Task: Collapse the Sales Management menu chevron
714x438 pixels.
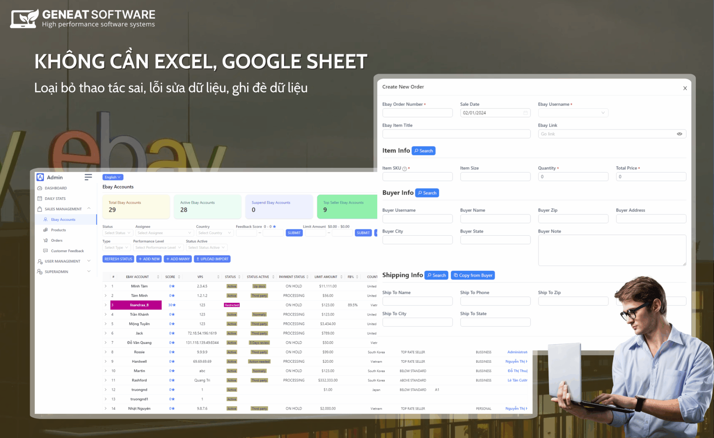Action: coord(89,209)
